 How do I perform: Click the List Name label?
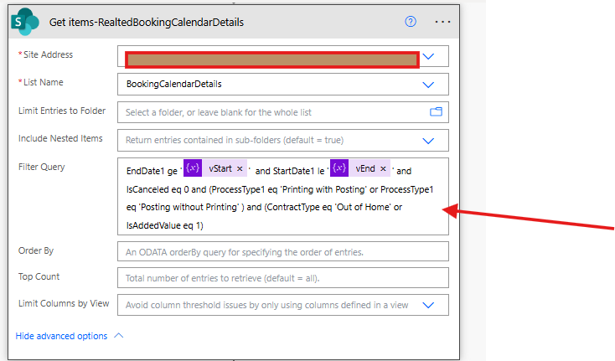(x=41, y=82)
